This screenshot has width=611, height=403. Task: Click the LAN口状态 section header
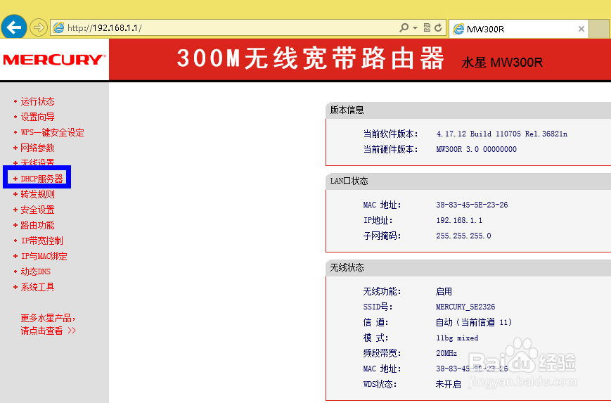point(349,181)
